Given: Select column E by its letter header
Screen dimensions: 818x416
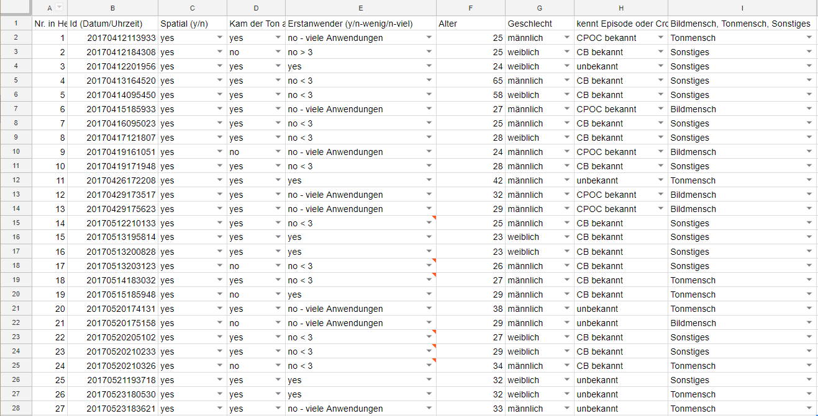Looking at the screenshot, I should click(361, 7).
